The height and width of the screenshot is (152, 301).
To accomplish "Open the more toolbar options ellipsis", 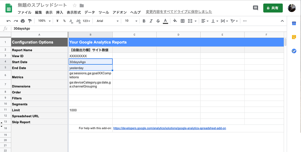I will coord(245,21).
